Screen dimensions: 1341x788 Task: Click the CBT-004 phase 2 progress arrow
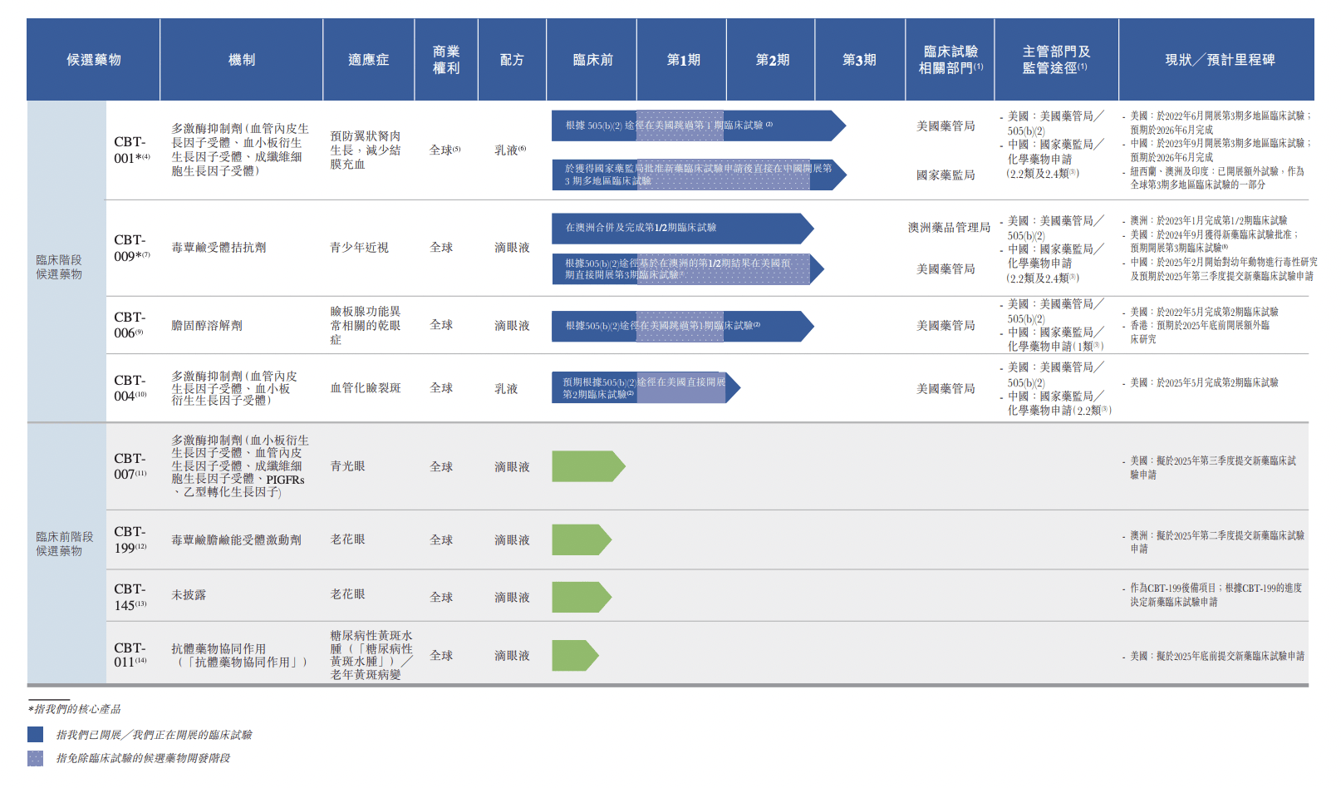[x=646, y=388]
